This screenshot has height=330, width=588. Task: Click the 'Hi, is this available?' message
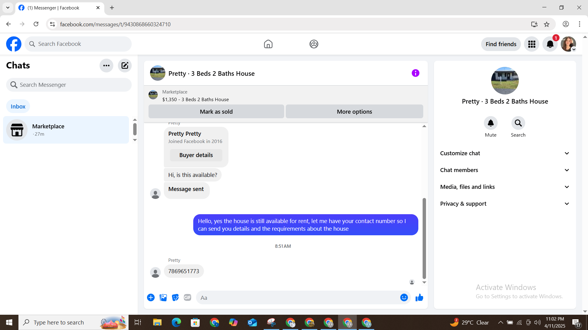193,175
